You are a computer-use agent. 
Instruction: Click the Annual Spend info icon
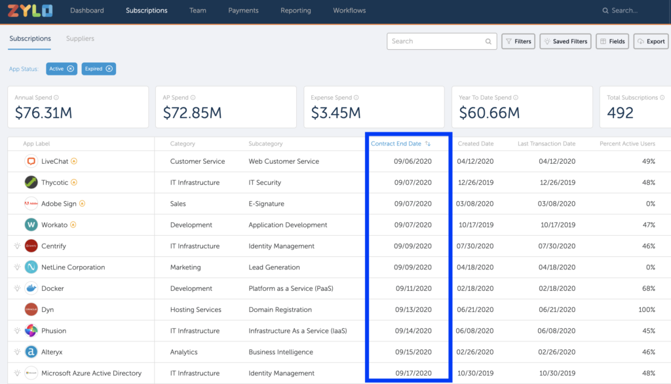click(56, 98)
